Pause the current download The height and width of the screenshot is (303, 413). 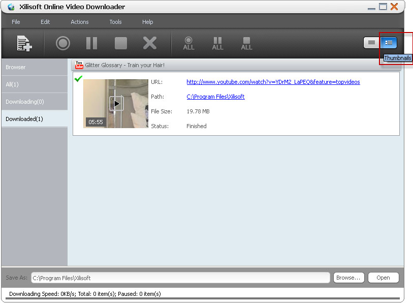91,43
